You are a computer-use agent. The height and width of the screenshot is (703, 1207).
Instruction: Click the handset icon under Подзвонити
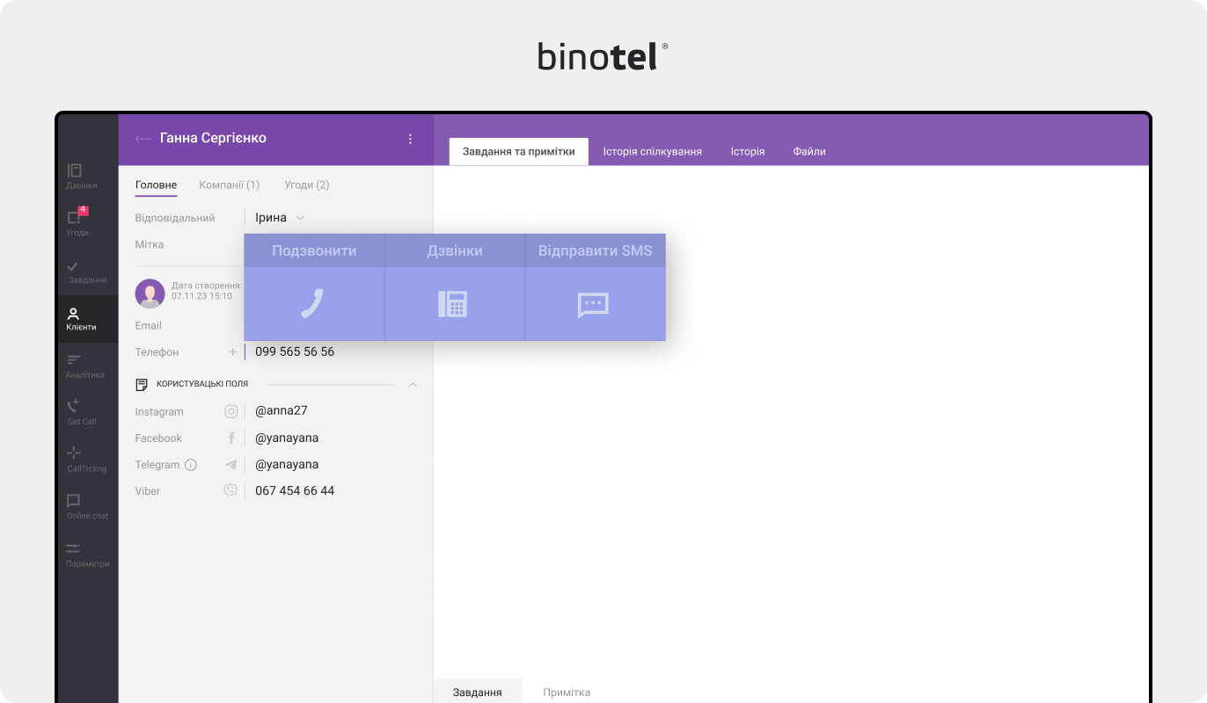(312, 304)
